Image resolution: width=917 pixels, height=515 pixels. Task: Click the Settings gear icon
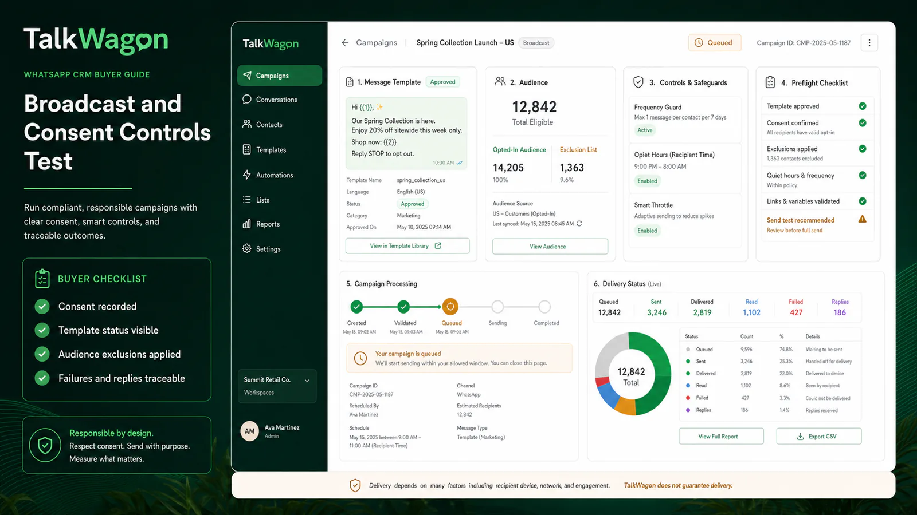tap(246, 249)
